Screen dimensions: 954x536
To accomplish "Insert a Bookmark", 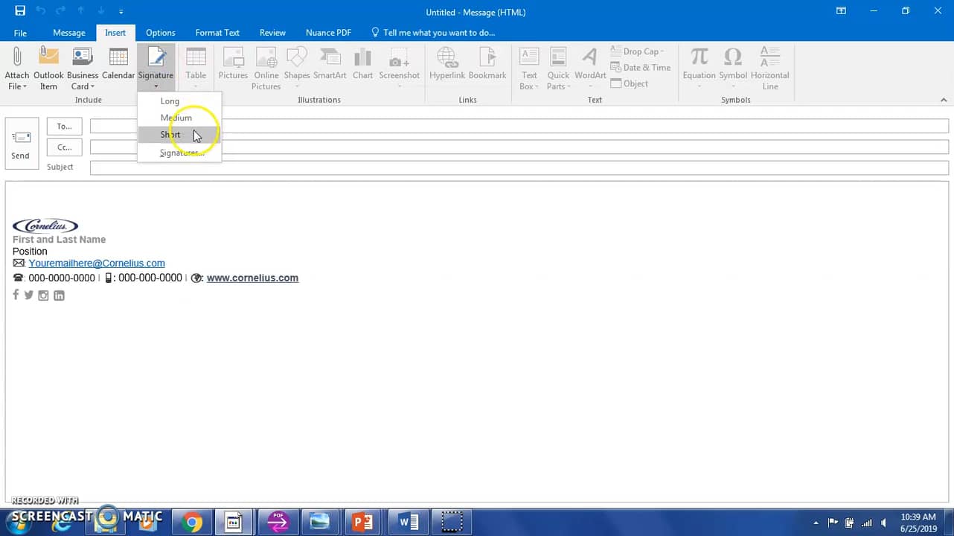I will click(x=487, y=63).
